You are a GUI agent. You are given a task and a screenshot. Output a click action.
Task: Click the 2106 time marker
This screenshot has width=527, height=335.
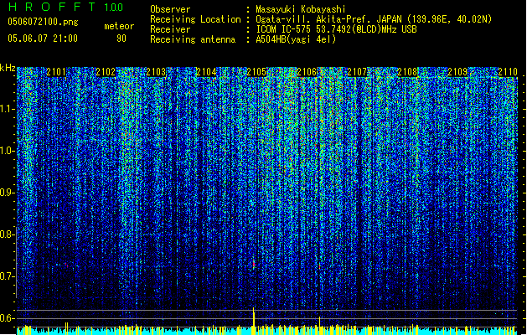tap(307, 72)
